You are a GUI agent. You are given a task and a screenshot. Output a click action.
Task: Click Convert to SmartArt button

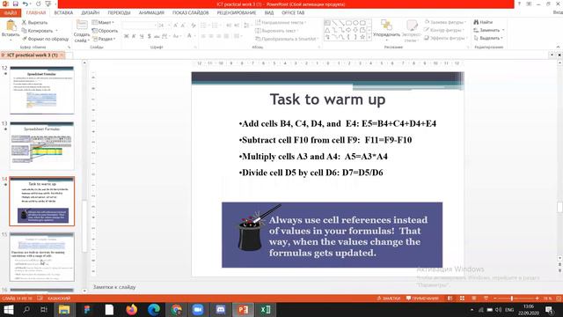point(287,39)
